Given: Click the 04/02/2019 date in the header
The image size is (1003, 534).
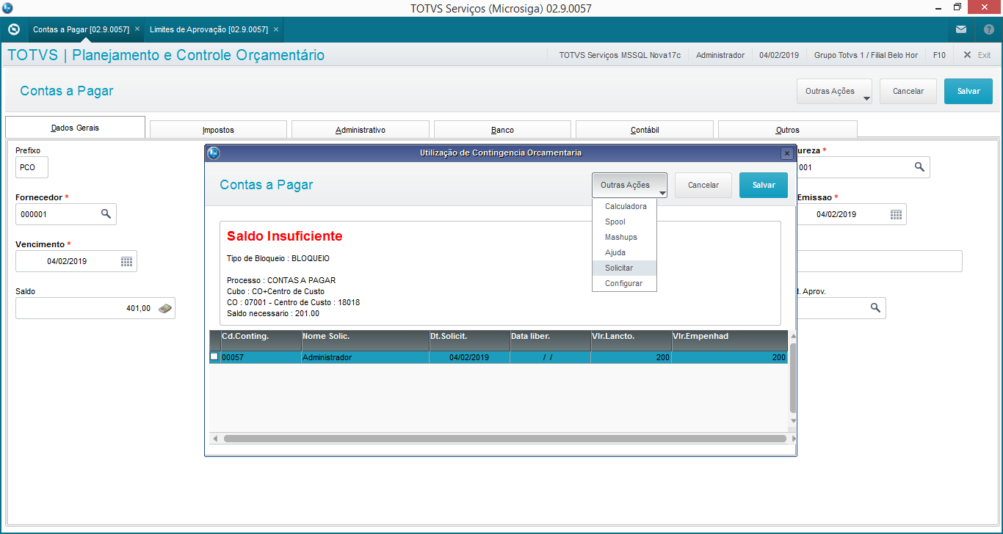Looking at the screenshot, I should 779,55.
